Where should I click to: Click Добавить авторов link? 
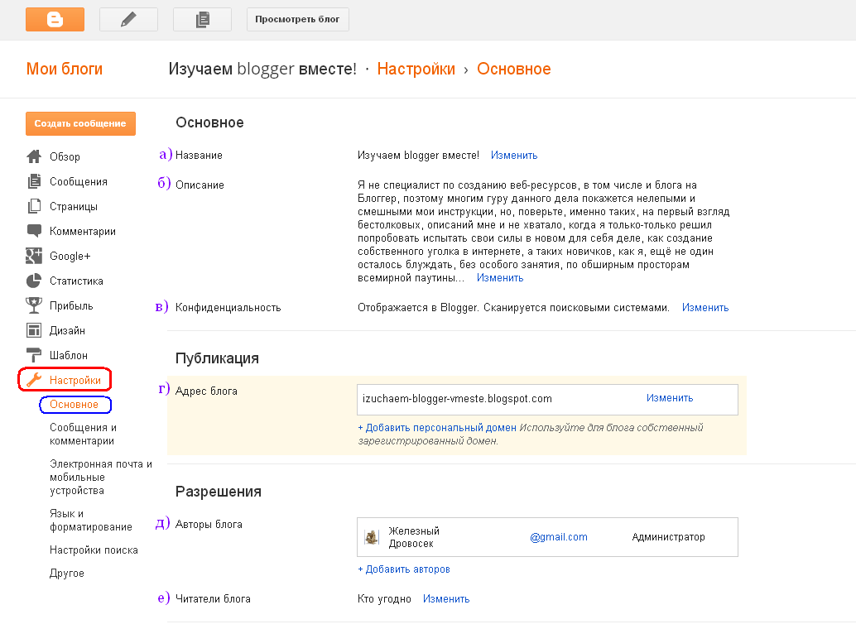click(x=403, y=569)
